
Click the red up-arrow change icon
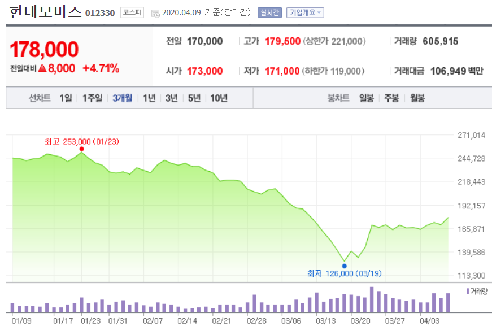click(42, 68)
